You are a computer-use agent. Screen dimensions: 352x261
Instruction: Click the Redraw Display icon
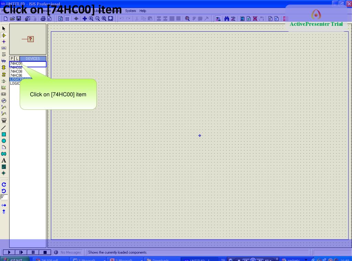click(60, 19)
